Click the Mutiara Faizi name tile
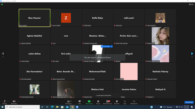 pyautogui.click(x=97, y=89)
